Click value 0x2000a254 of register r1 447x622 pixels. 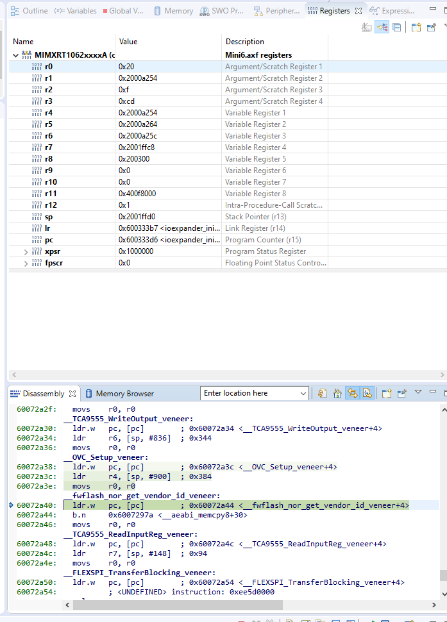click(138, 78)
